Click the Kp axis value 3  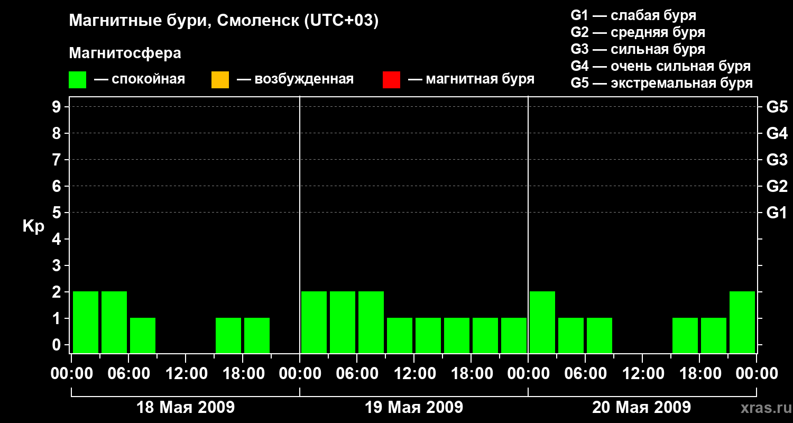(x=58, y=265)
